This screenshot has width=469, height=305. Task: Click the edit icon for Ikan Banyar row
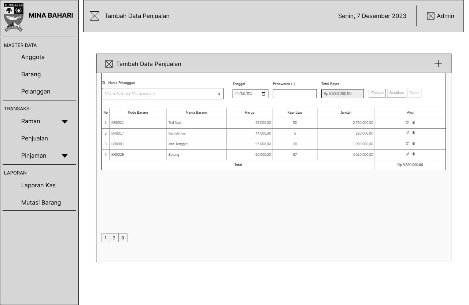[x=407, y=133]
